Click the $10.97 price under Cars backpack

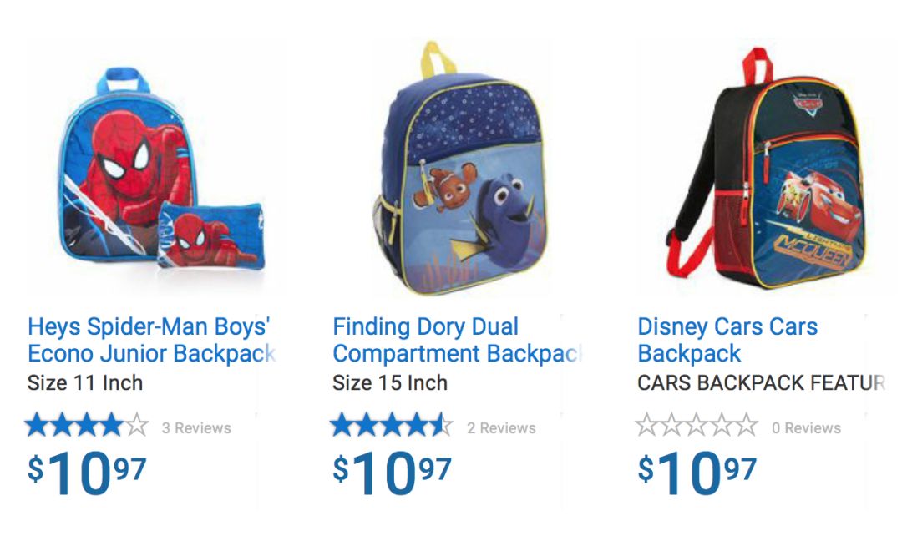pyautogui.click(x=697, y=473)
